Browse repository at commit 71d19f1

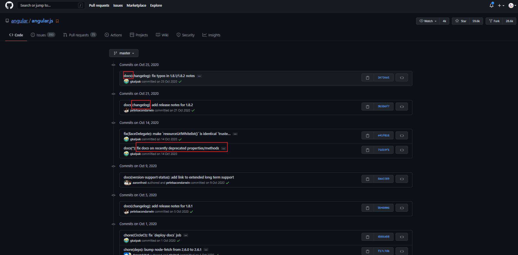pos(402,150)
